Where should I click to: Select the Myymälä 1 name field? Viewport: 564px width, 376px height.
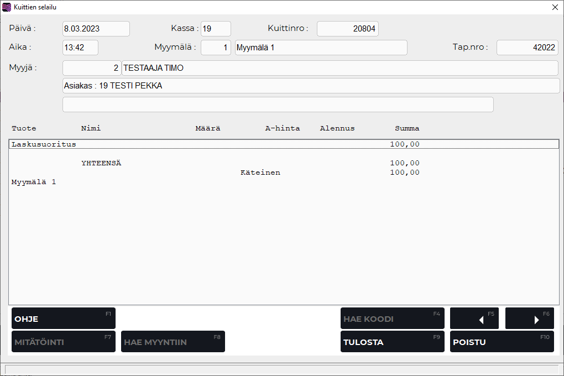(x=321, y=48)
